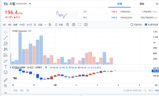This screenshot has width=159, height=96.
Task: Select the position forecasting tool
Action: (x=6, y=55)
